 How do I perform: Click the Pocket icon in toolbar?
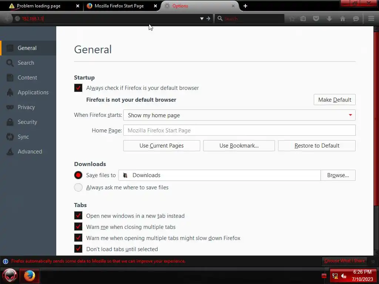[x=316, y=18]
